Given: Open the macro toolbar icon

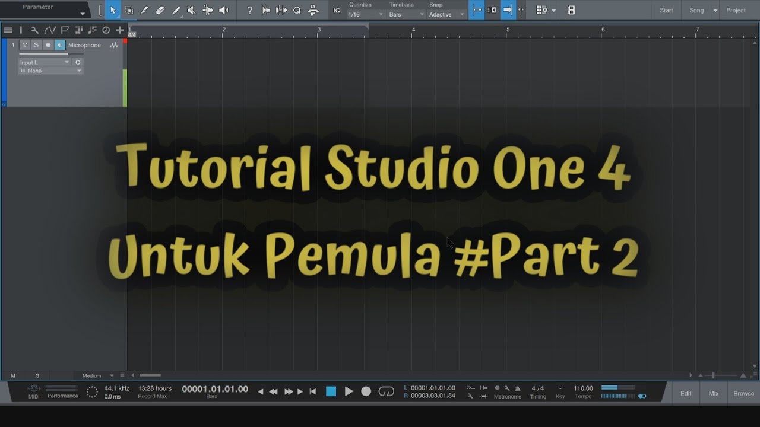Looking at the screenshot, I should [x=313, y=10].
